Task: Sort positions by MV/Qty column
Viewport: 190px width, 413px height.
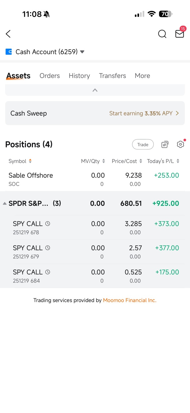Action: (x=93, y=161)
